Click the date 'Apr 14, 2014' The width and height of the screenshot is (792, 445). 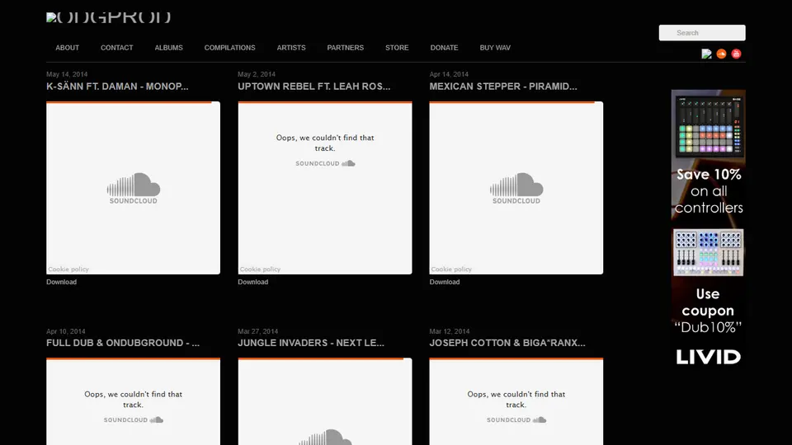[x=449, y=74]
